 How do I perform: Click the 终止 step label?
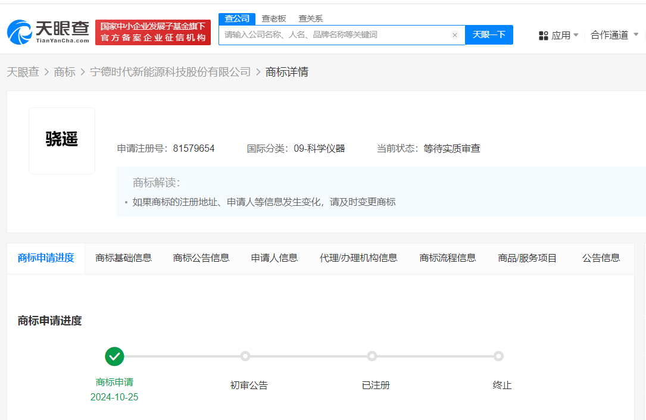[503, 385]
